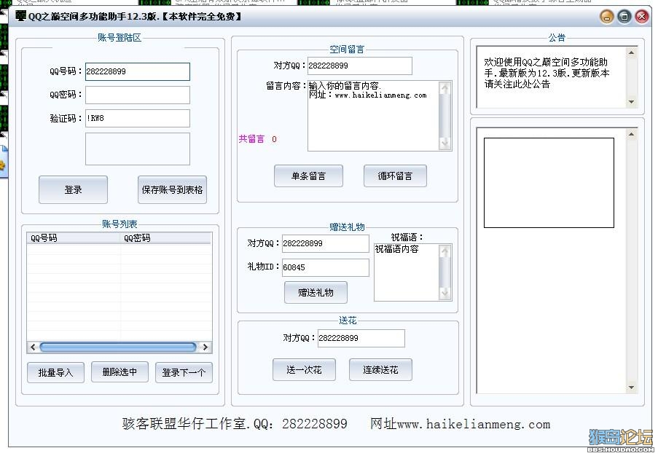658x456 pixels.
Task: Maximize the QQ之巅空间多功能助手 window
Action: click(624, 17)
